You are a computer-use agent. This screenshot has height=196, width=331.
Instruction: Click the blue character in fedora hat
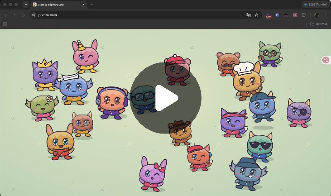coord(248,174)
